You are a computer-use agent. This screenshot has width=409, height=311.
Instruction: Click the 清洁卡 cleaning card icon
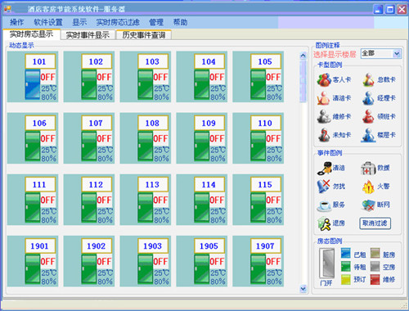(323, 98)
